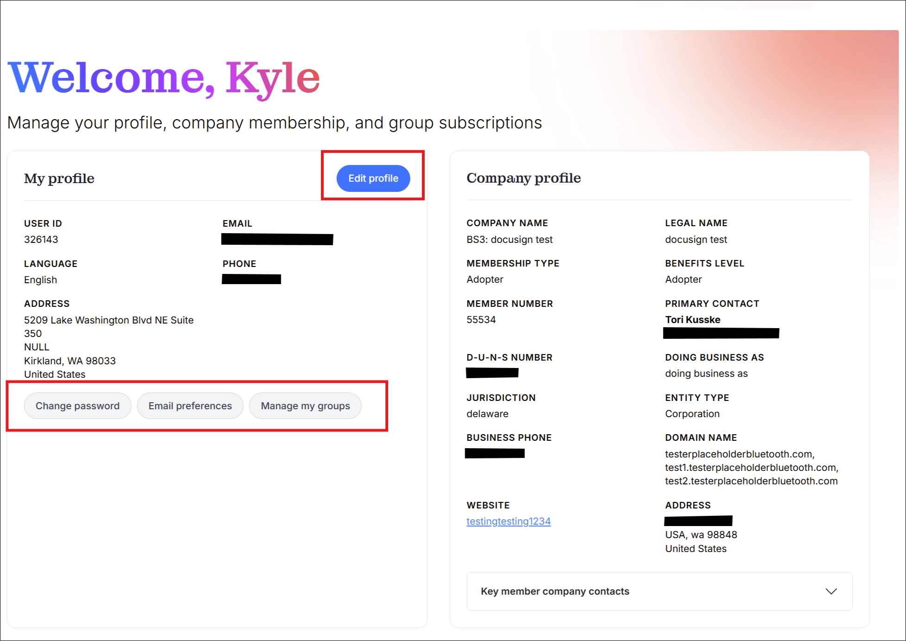The width and height of the screenshot is (906, 641).
Task: Click the Company profile heading
Action: 523,178
